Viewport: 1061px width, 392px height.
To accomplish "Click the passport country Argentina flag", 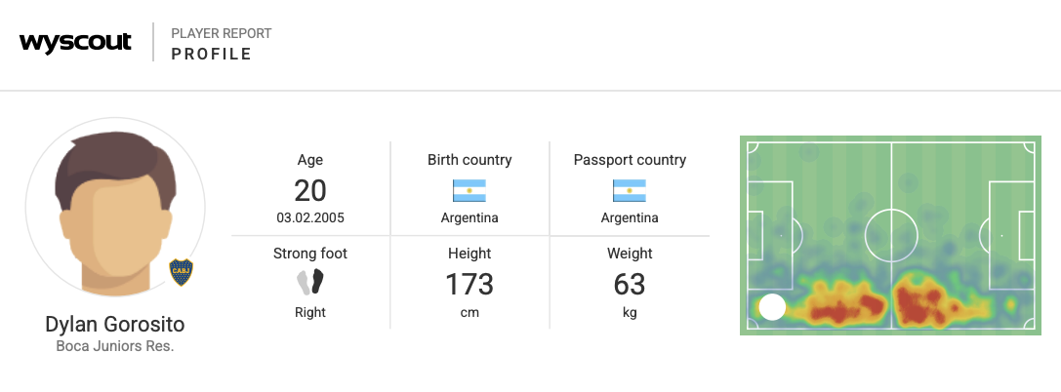I will [630, 190].
